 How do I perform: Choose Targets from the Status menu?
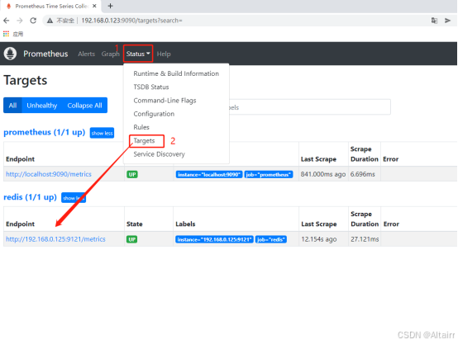click(144, 140)
